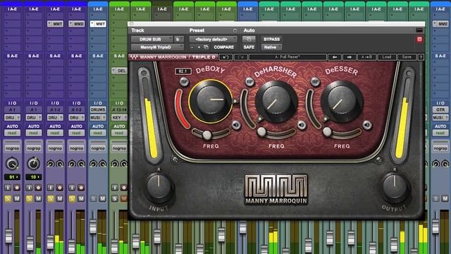
Task: Click the pan value 10 readout
Action: coord(33,177)
